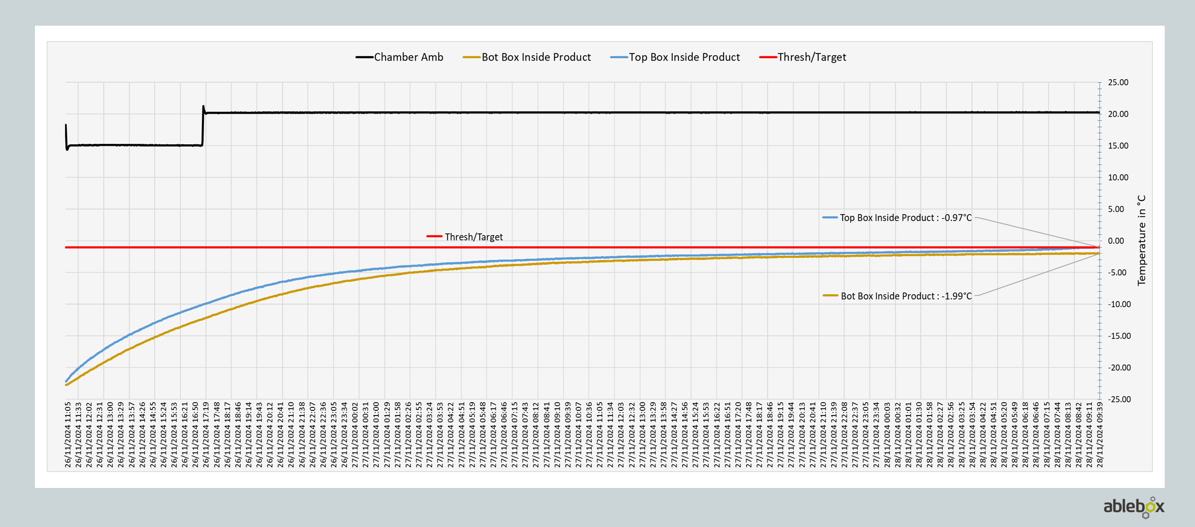The height and width of the screenshot is (527, 1195).
Task: Select the Thresh/Target legend entry text at top
Action: pos(811,58)
